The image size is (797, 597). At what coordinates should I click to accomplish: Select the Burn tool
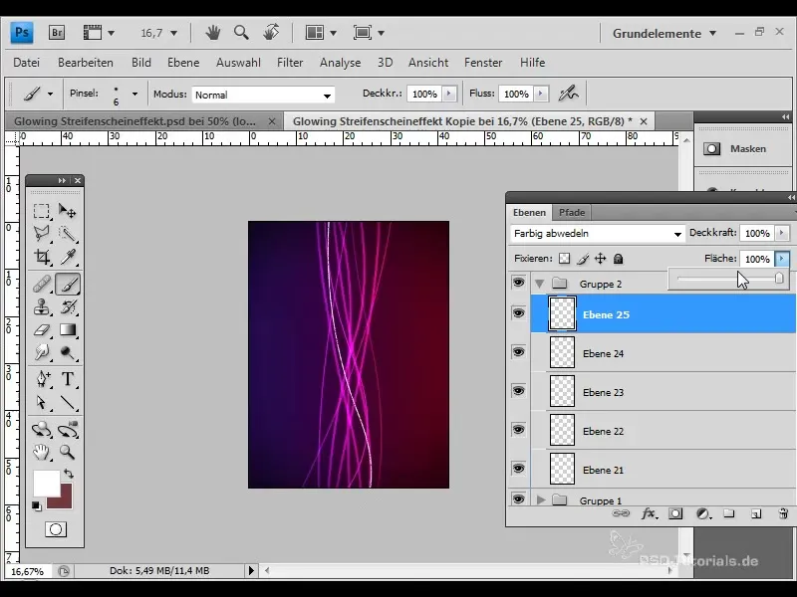click(67, 352)
